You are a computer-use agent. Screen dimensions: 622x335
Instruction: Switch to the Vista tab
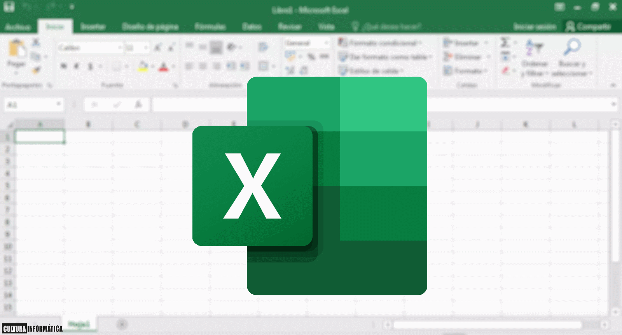(326, 26)
